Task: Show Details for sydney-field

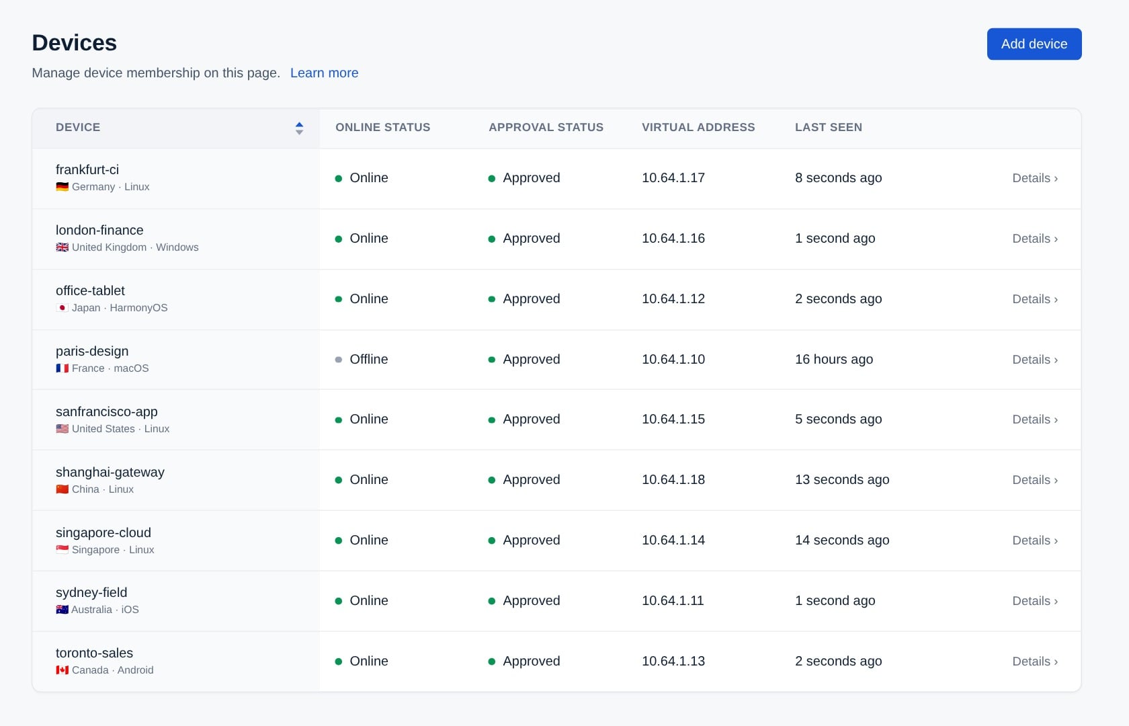Action: [x=1035, y=601]
